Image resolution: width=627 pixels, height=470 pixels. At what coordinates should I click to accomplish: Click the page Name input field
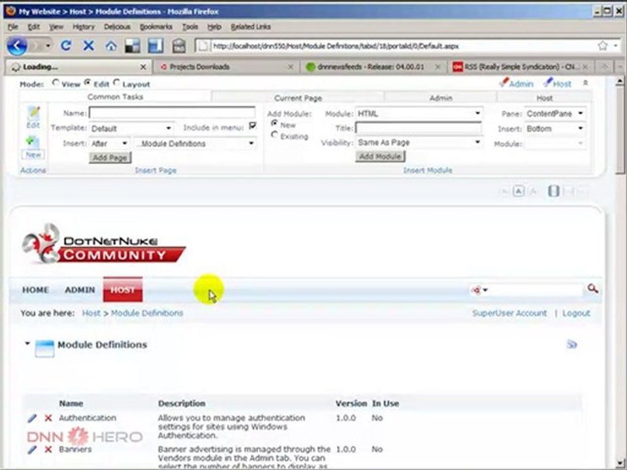[172, 113]
